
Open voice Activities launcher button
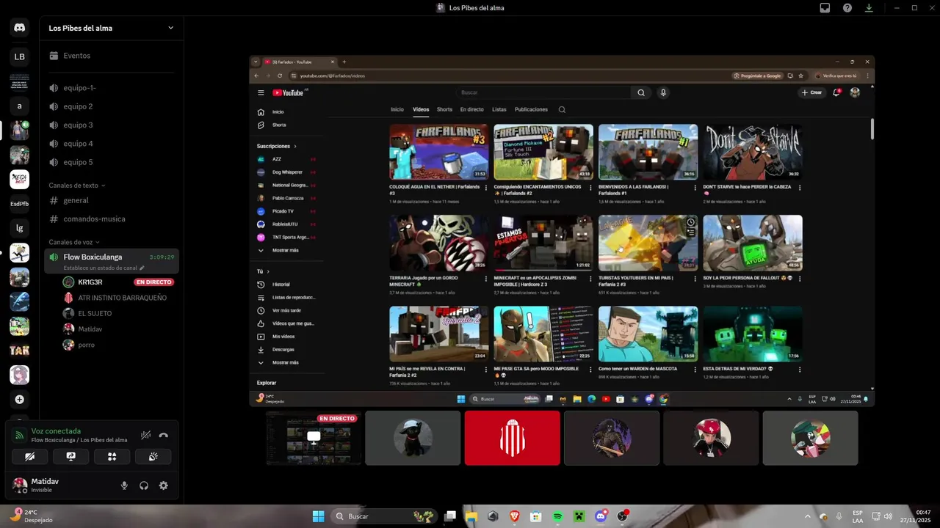(x=112, y=456)
